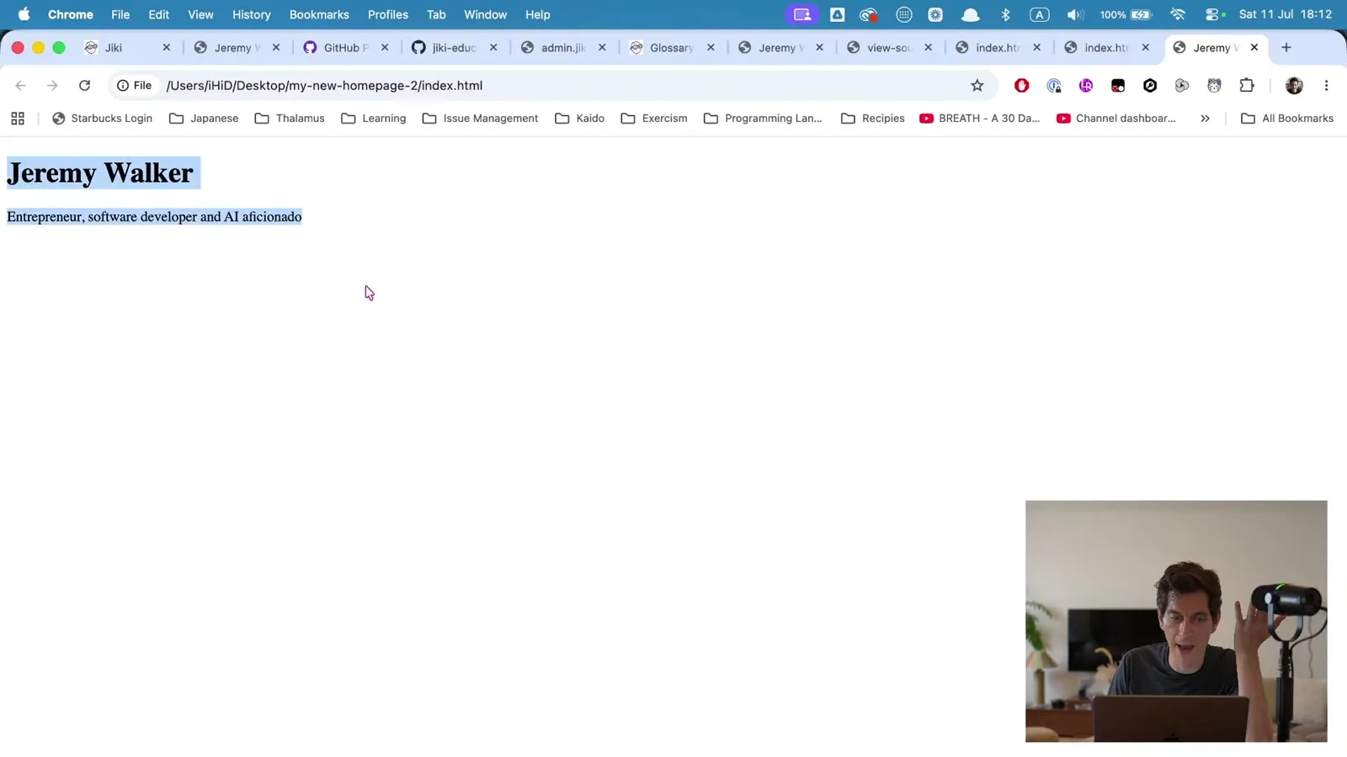
Task: Open the View menu
Action: tap(200, 14)
